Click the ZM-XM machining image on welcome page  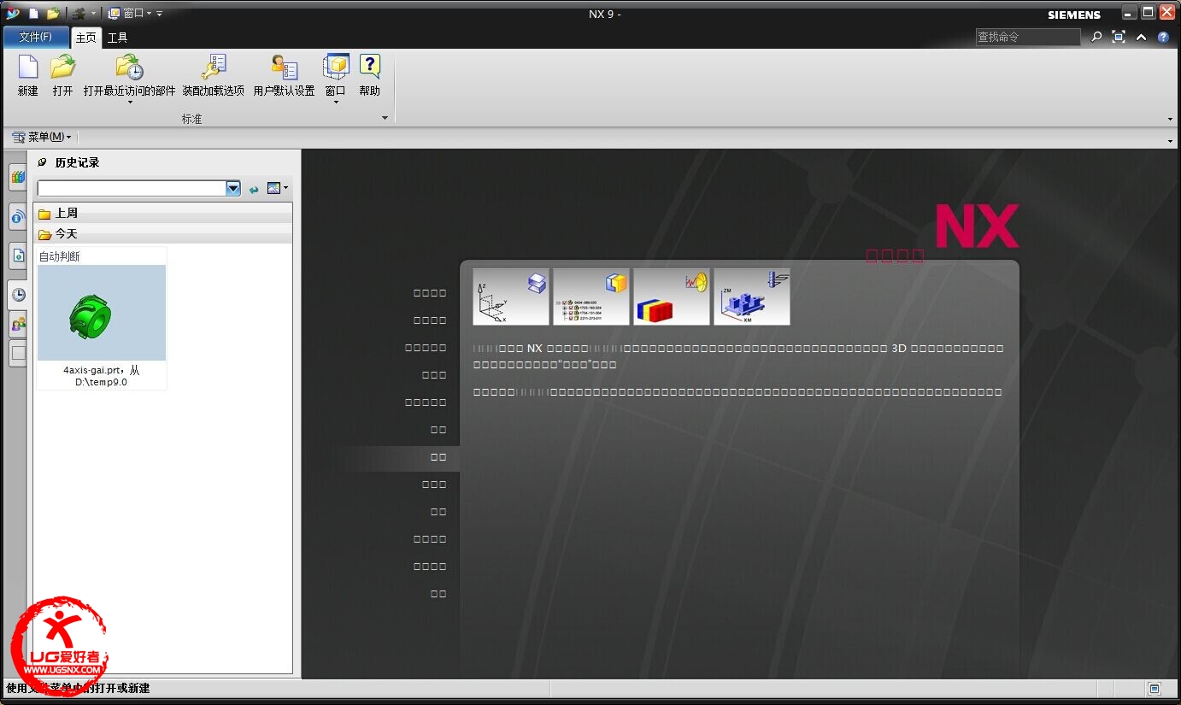752,297
